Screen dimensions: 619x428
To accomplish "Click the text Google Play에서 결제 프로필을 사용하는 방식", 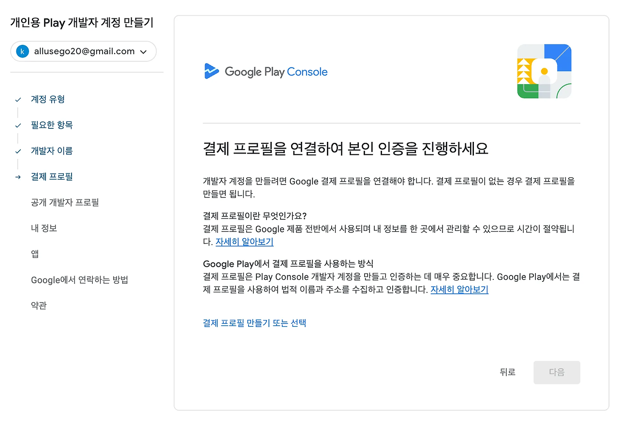I will (288, 264).
